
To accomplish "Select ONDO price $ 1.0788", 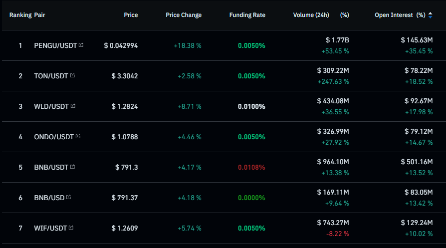I will click(125, 137).
